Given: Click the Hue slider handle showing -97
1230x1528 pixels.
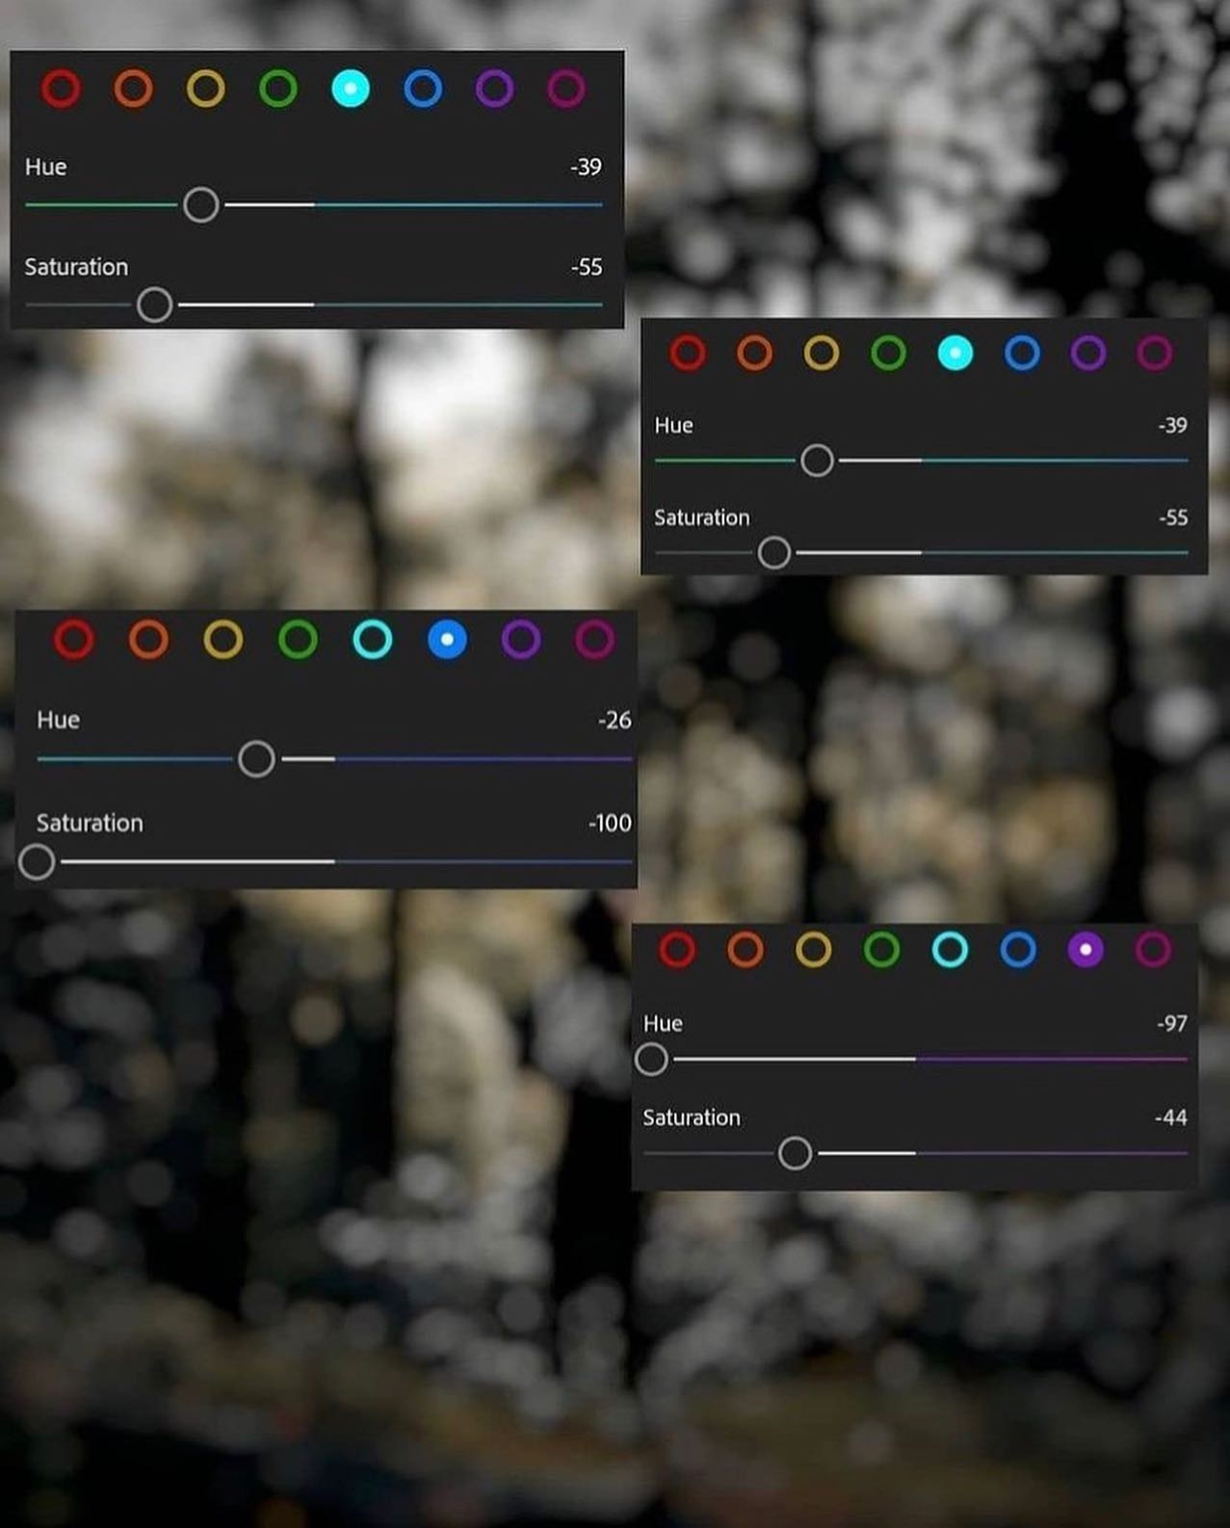Looking at the screenshot, I should coord(651,1059).
